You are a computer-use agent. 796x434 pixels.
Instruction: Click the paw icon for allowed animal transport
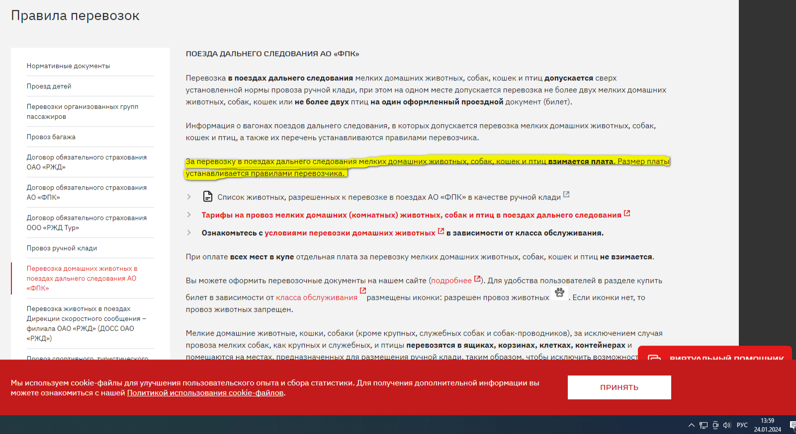559,292
